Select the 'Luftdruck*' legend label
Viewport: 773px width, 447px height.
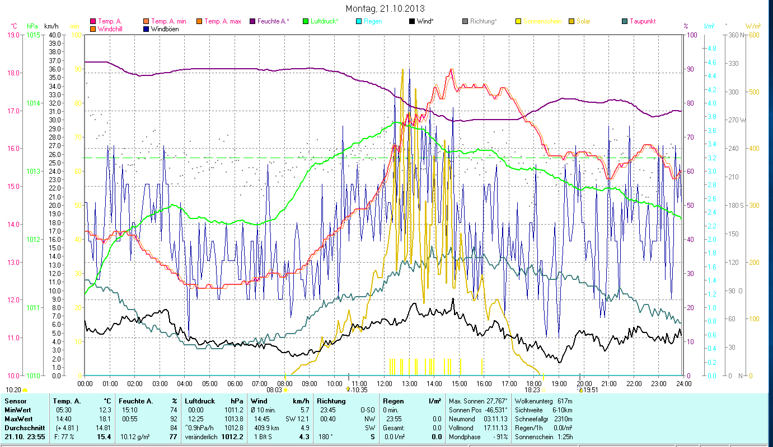click(x=325, y=21)
